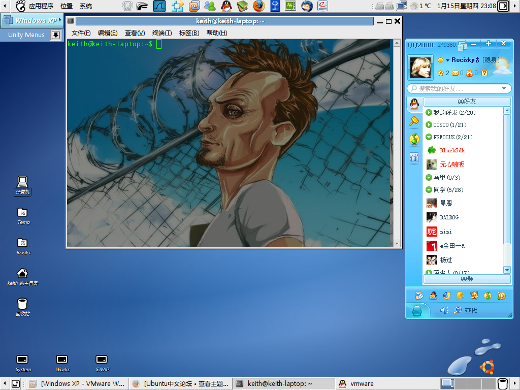Switch to Ubuntu中文论坛 Firefox taskbar button
Viewport: 520px width, 390px height.
[x=181, y=384]
